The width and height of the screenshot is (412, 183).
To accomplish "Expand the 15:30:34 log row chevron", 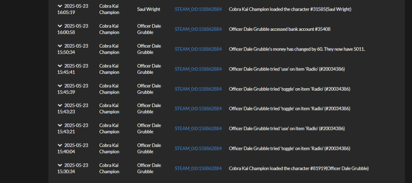I will (x=60, y=165).
